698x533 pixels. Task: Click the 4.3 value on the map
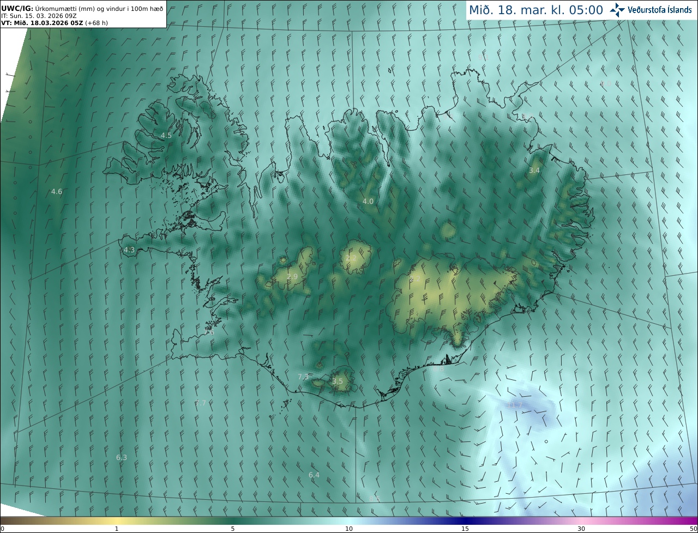point(129,250)
